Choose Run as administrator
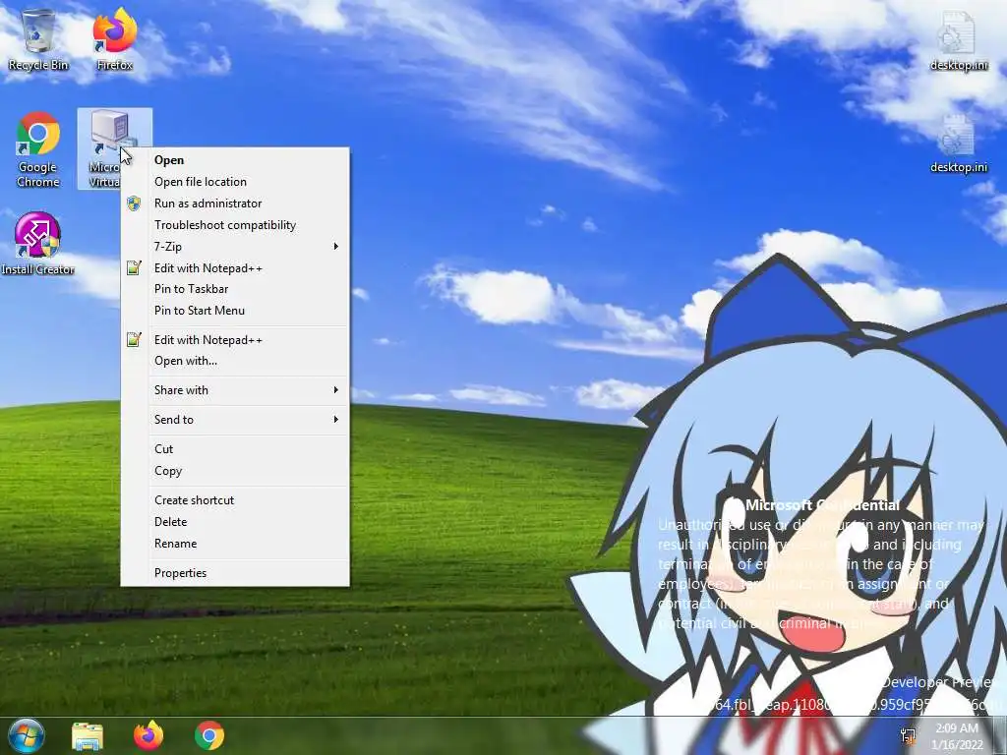Viewport: 1007px width, 755px height. pyautogui.click(x=235, y=203)
